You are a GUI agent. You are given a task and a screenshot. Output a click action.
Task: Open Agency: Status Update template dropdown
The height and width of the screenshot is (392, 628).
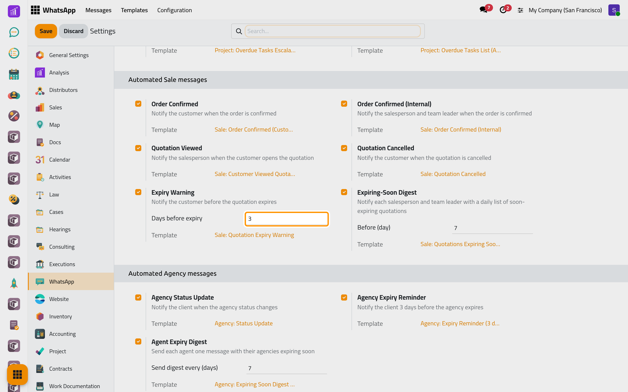coord(244,323)
